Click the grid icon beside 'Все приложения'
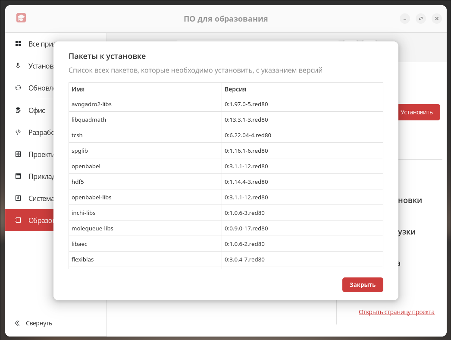This screenshot has width=451, height=340. 18,44
